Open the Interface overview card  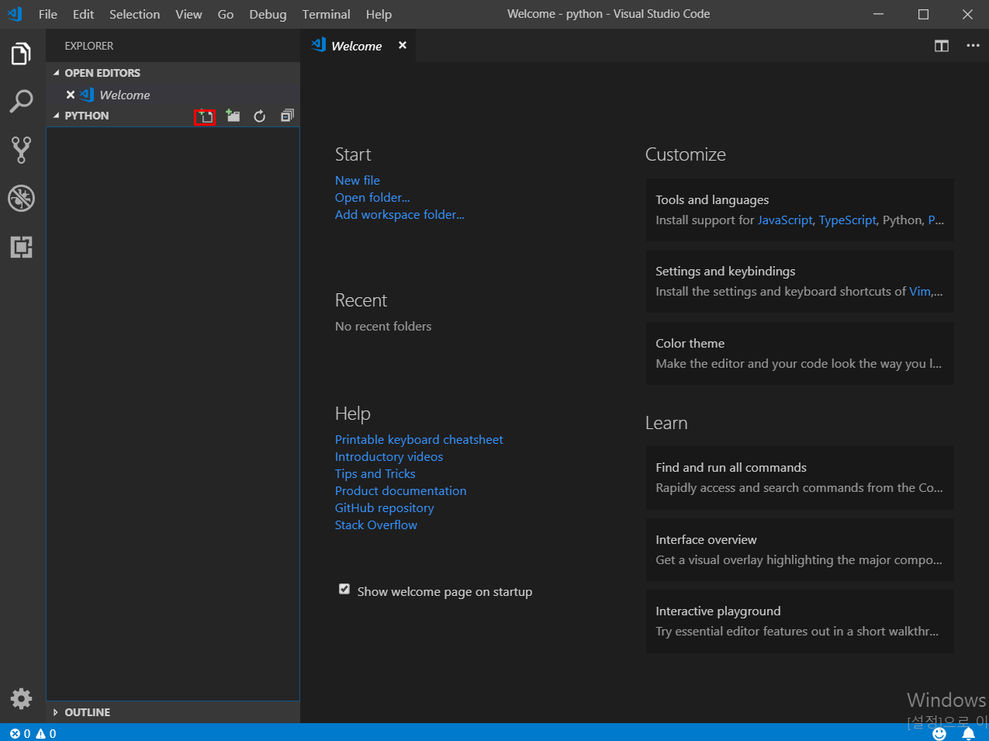click(800, 549)
